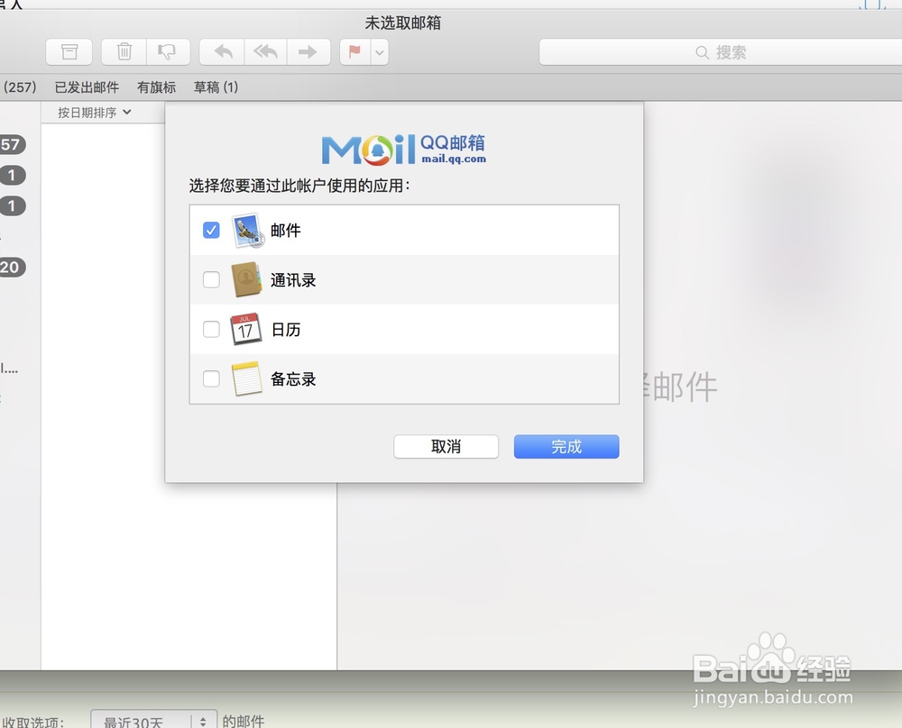
Task: Check the 备忘录 checkbox
Action: [x=211, y=378]
